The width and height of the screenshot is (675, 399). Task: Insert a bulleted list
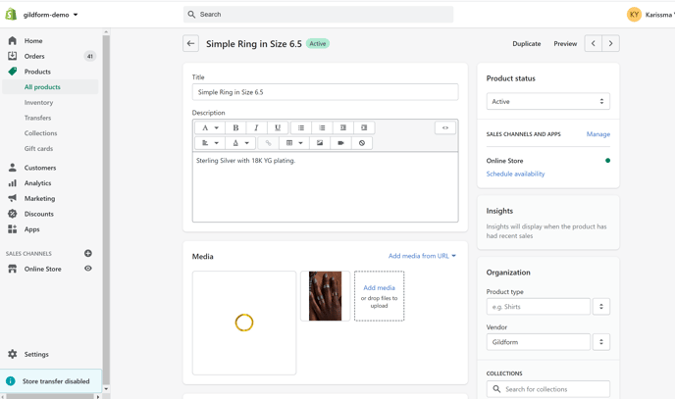[301, 127]
